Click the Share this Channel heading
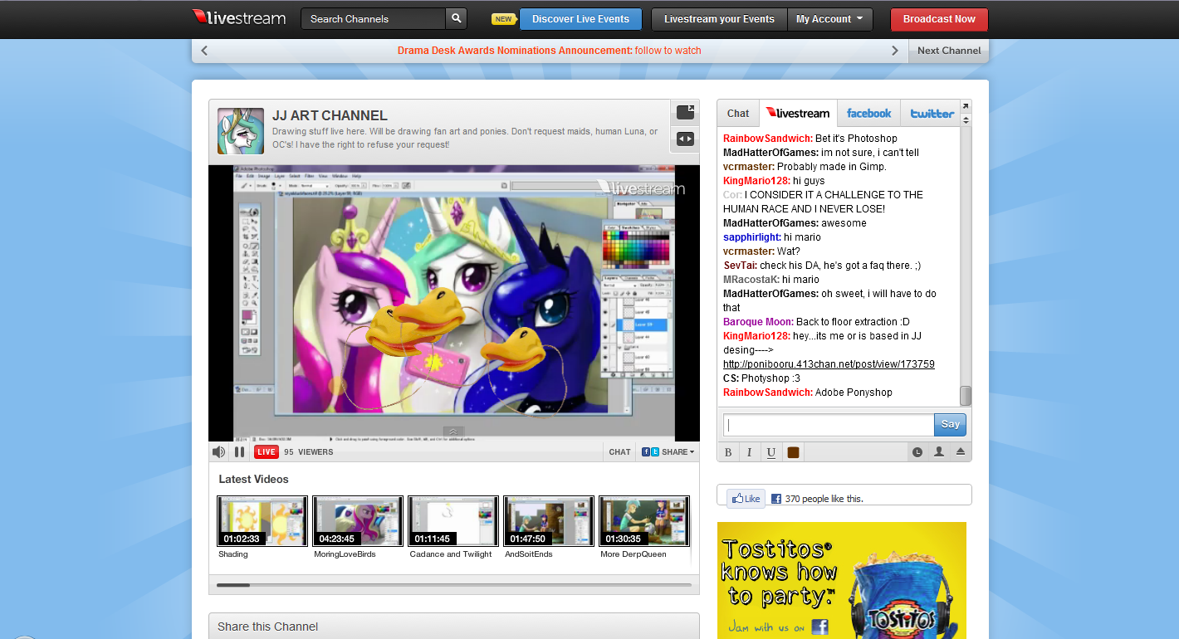This screenshot has width=1179, height=639. pyautogui.click(x=268, y=627)
